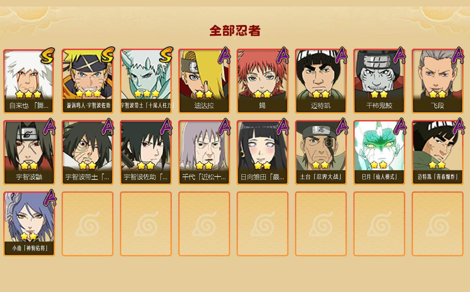470x292 pixels.
Task: Click the 日向雏田 ninja portrait
Action: [263, 152]
